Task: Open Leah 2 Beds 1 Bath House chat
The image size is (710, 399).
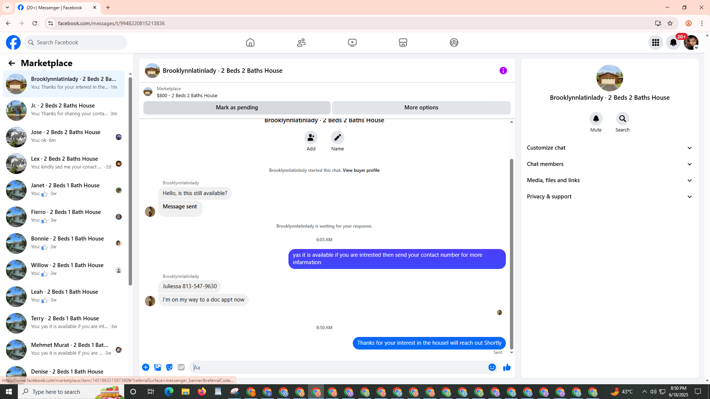Action: [64, 296]
